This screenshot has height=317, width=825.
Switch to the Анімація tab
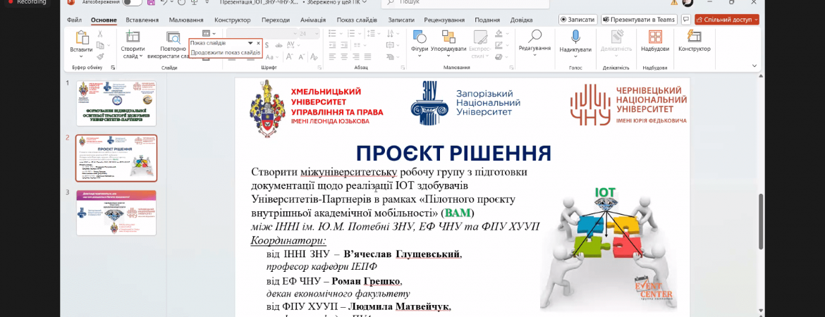(x=313, y=20)
